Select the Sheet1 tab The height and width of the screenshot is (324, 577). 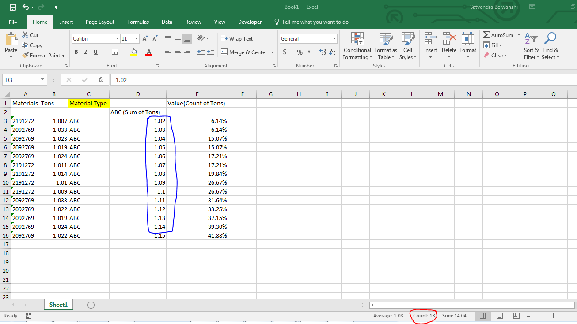(x=58, y=305)
